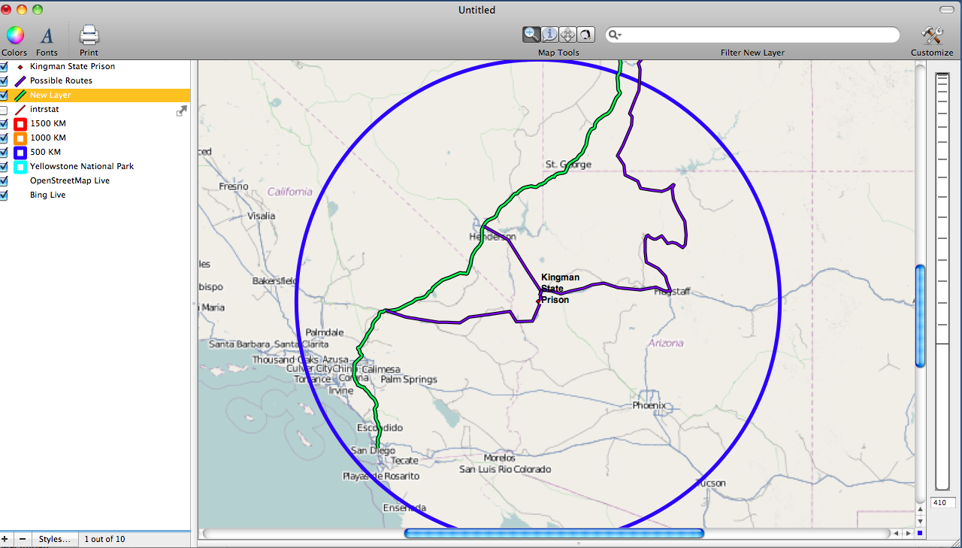Click the down arrow on zoom stepper
Screen dimensions: 962x548
coord(920,521)
